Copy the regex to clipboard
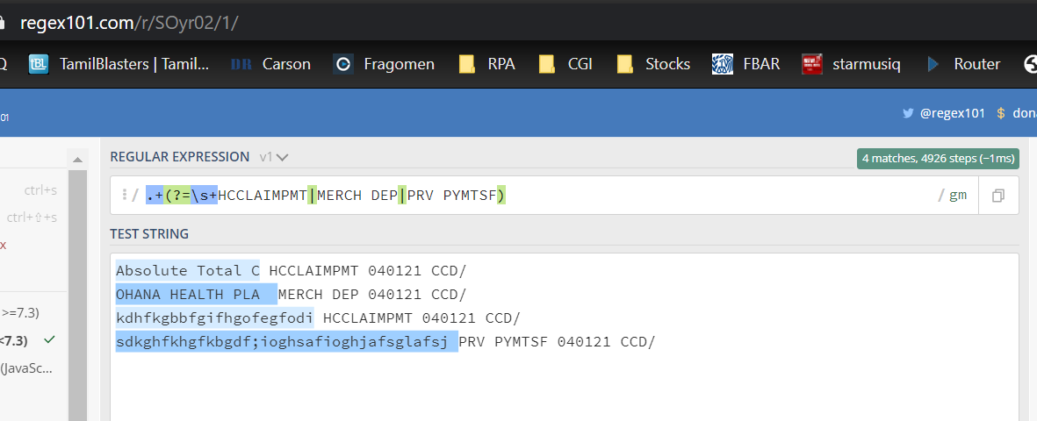Image resolution: width=1037 pixels, height=421 pixels. coord(997,196)
